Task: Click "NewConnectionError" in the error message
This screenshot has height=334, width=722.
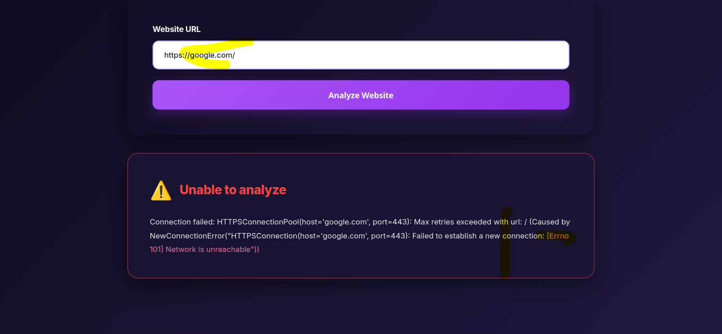Action: click(x=187, y=236)
